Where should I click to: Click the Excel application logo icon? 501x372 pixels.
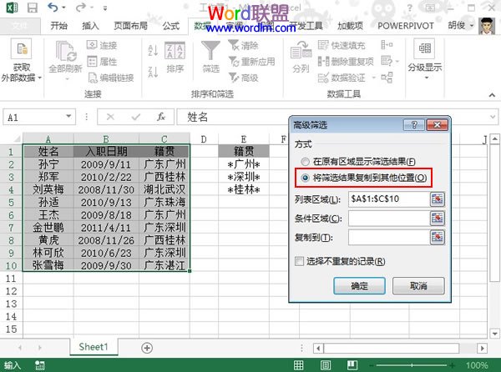pos(13,8)
